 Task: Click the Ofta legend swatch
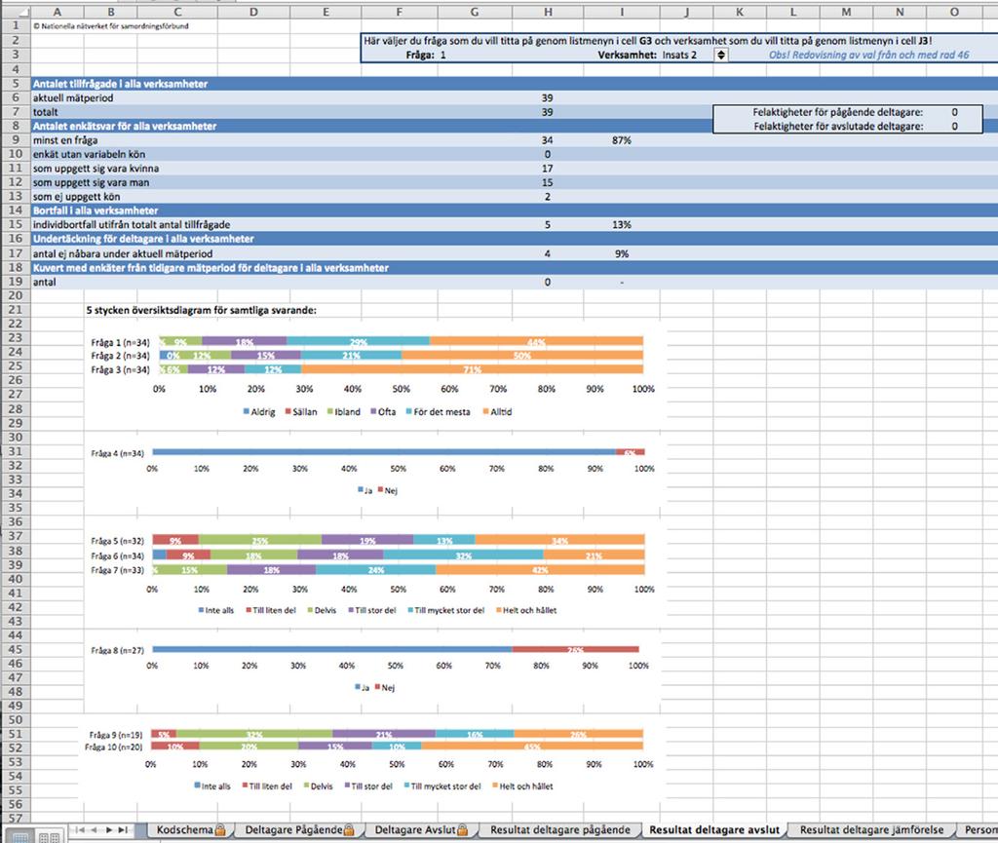click(373, 412)
